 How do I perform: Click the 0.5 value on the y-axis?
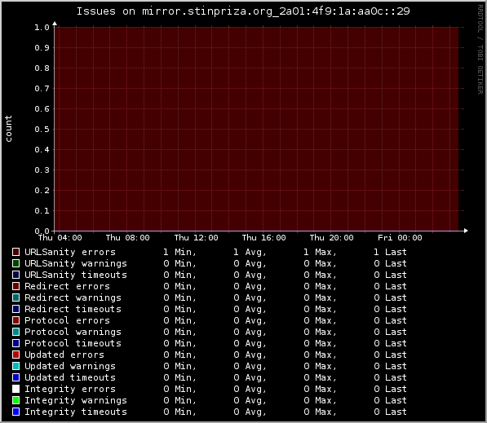point(42,129)
